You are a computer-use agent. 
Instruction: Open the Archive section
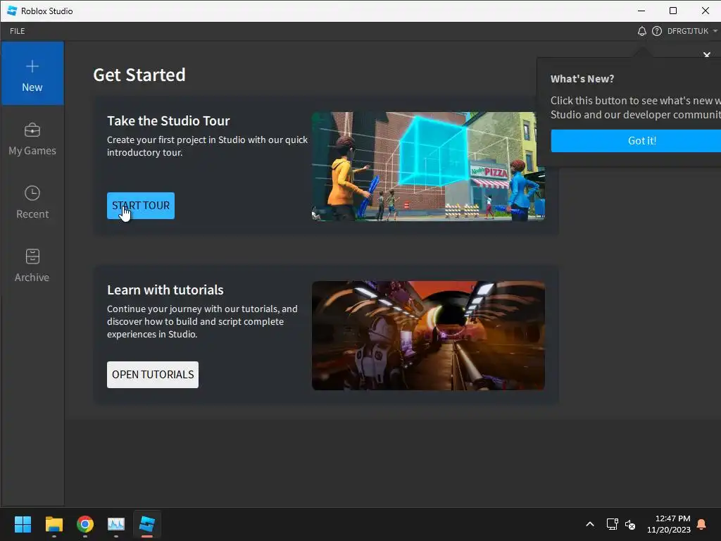(32, 266)
